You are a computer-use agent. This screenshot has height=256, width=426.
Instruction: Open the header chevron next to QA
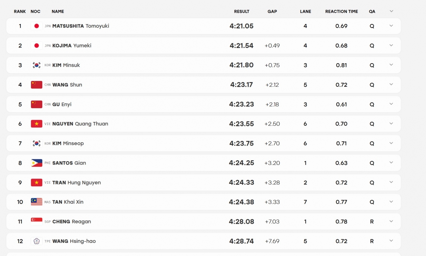pos(391,11)
